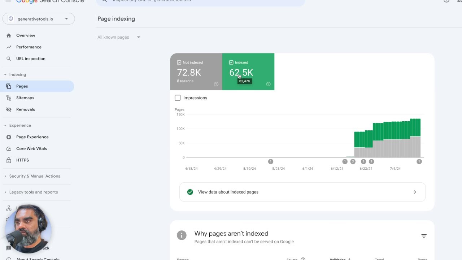This screenshot has width=462, height=260.
Task: Click the arrow on View data row
Action: [x=415, y=192]
